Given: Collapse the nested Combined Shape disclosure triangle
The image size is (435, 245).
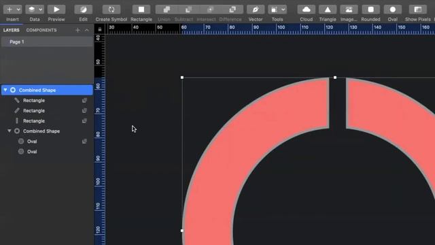Looking at the screenshot, I should click(9, 131).
